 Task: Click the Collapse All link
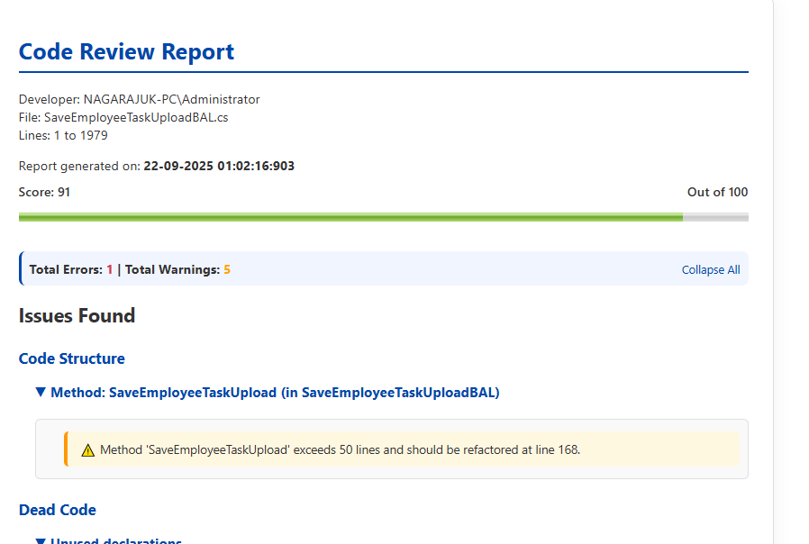[x=711, y=270]
